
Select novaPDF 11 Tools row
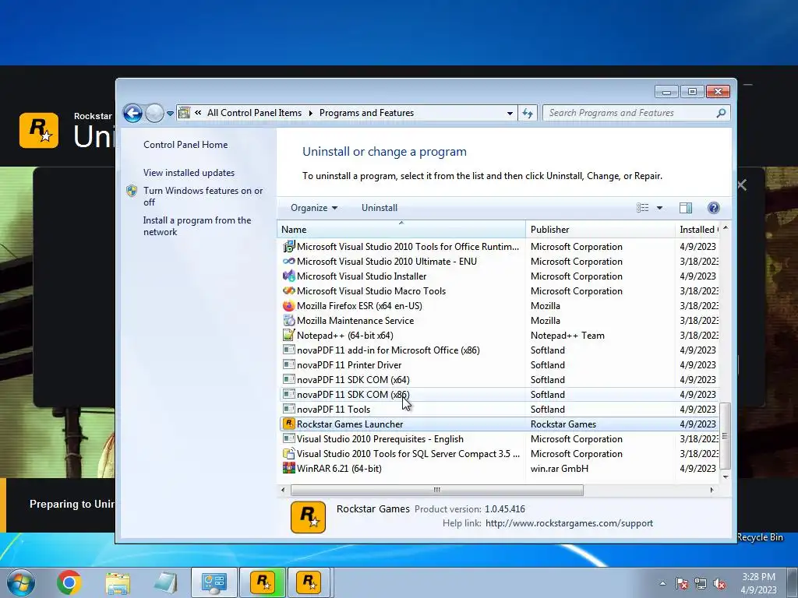(499, 410)
